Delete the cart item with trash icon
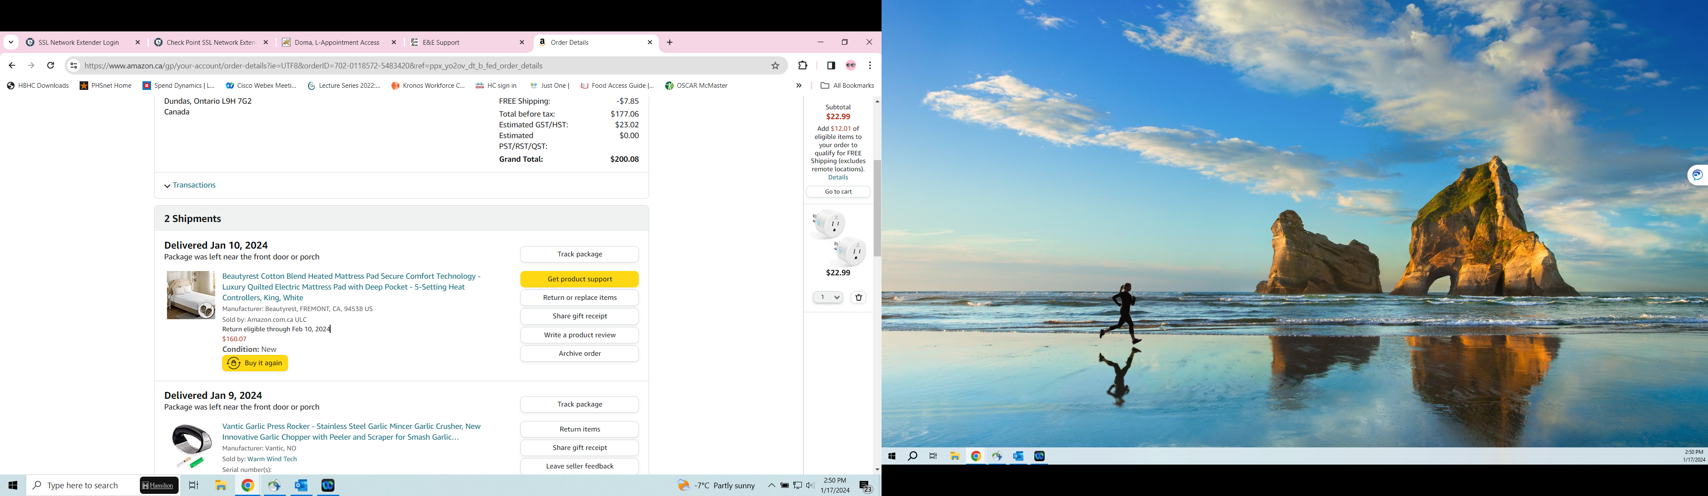 [x=859, y=297]
